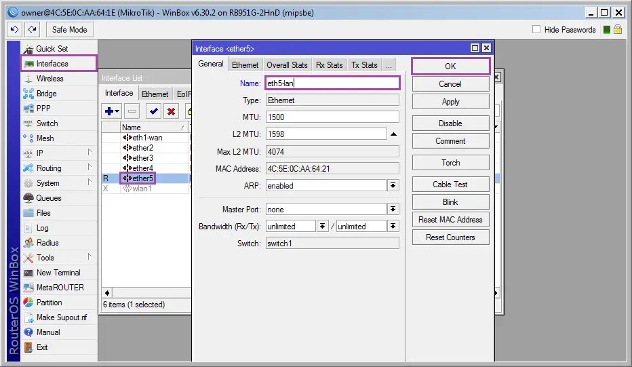Expand the Routing submenu

tap(90, 168)
